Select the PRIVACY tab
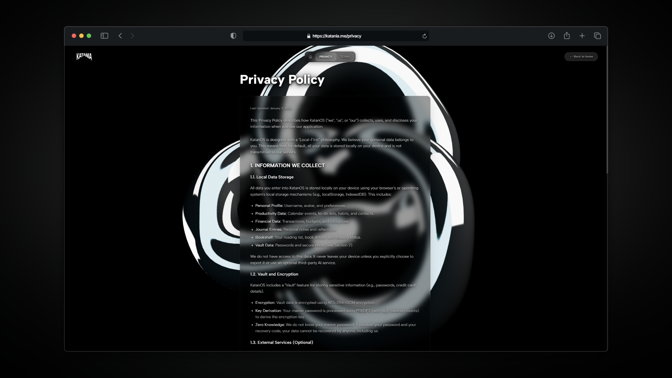Image resolution: width=672 pixels, height=378 pixels. (x=325, y=57)
